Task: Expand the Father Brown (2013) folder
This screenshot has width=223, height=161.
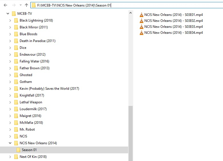Action: [10, 68]
